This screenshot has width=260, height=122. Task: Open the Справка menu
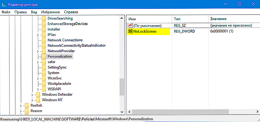[x=71, y=12]
